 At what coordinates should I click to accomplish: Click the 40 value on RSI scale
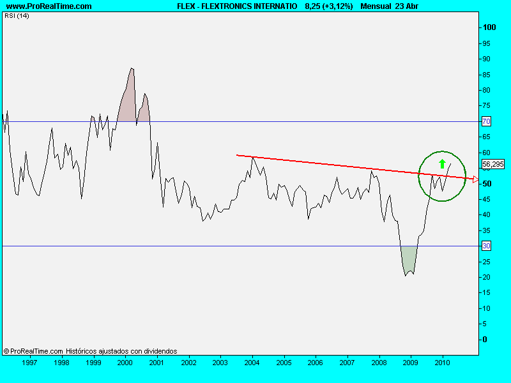coord(486,214)
